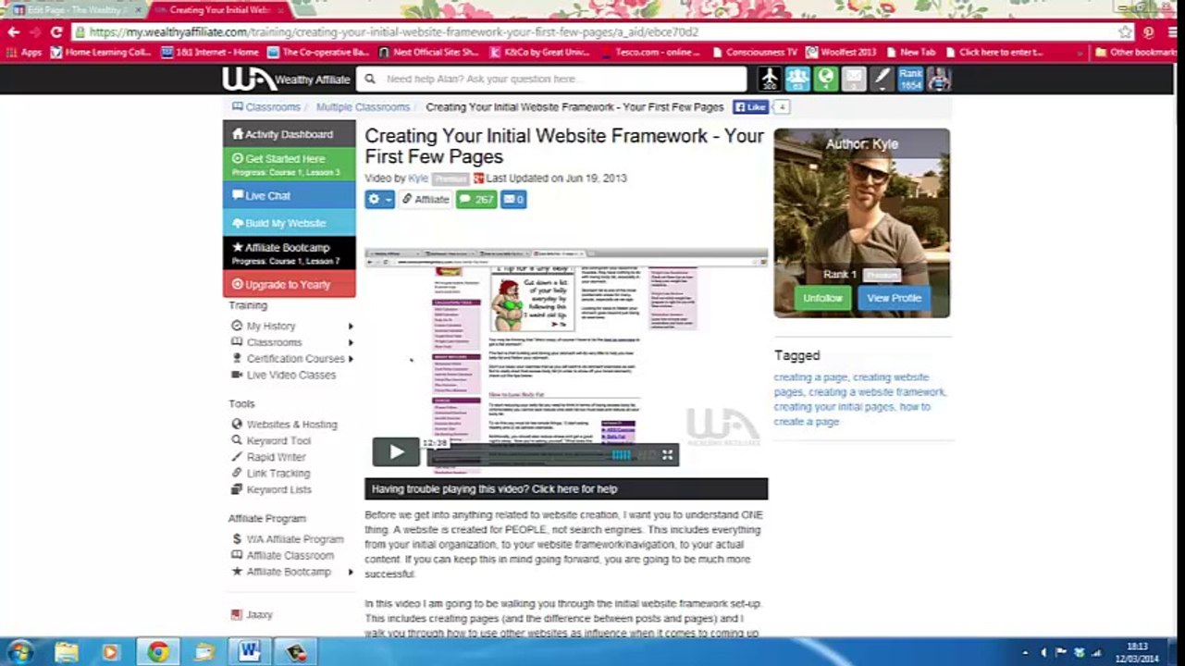Open Affiliate Bootcamp black sidebar button
Viewport: 1185px width, 666px height.
(289, 253)
